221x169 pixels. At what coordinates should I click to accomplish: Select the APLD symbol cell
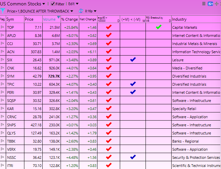pos(15,36)
